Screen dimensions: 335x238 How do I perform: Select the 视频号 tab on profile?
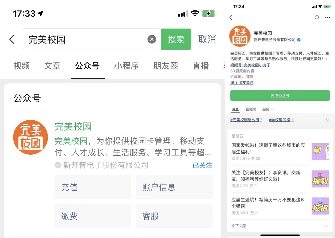pos(251,109)
